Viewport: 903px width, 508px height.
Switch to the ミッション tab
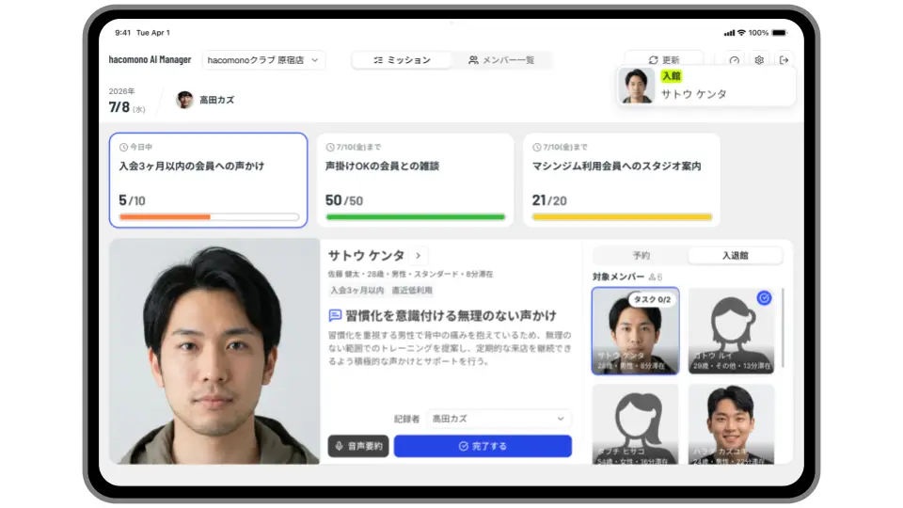pyautogui.click(x=402, y=60)
